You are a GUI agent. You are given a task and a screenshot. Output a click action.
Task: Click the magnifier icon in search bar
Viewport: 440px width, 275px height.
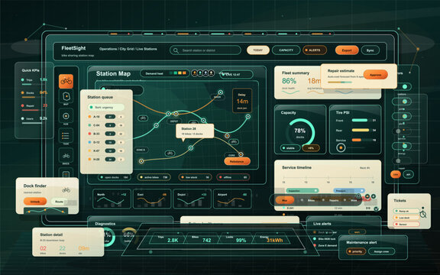176,50
